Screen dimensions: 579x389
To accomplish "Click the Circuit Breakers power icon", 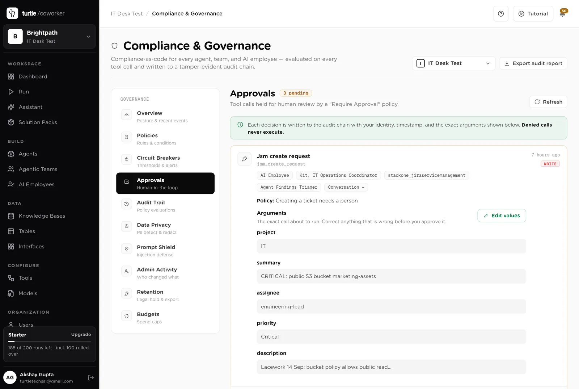I will tap(126, 159).
